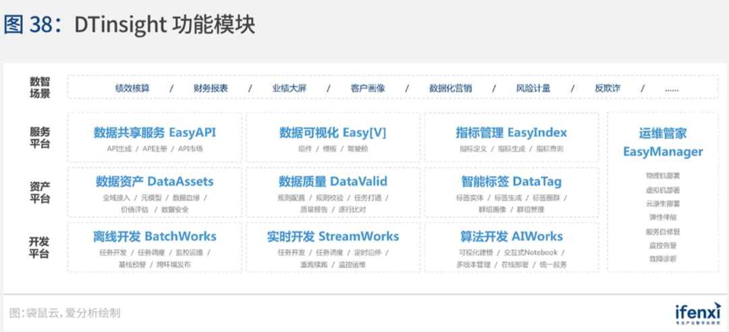
Task: Click '物理机部署' under EasyManager
Action: point(663,176)
